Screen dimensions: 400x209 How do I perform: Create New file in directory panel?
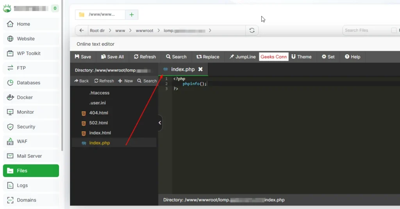click(x=125, y=81)
